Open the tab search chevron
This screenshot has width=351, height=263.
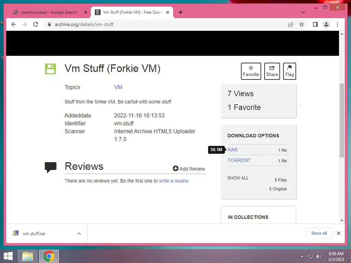303,12
